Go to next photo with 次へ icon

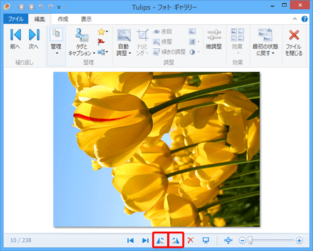[x=34, y=39]
